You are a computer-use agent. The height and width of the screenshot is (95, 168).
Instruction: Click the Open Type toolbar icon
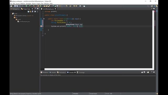[45, 6]
